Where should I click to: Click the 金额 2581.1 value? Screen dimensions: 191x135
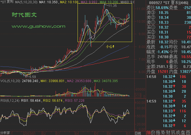click(x=163, y=67)
